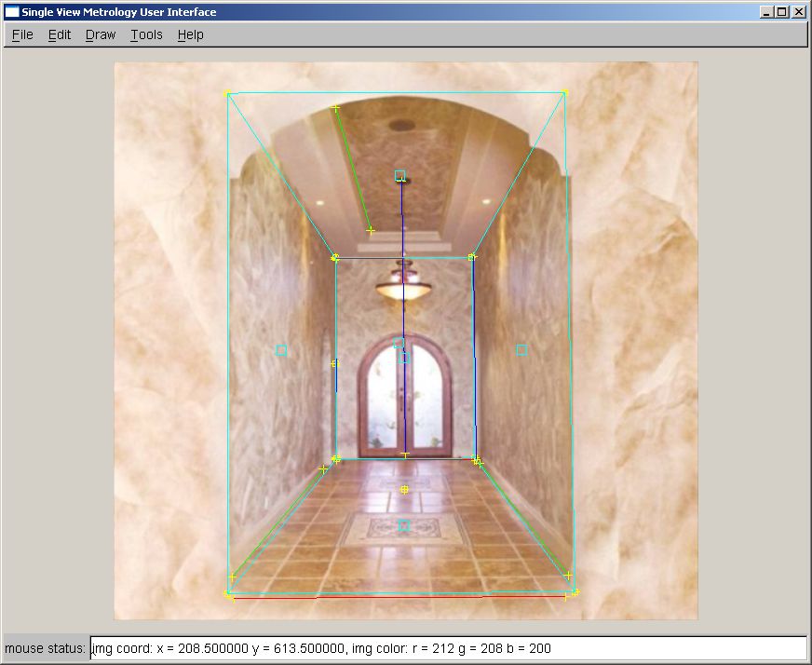This screenshot has height=665, width=812.
Task: Open the Tools menu
Action: [x=146, y=34]
